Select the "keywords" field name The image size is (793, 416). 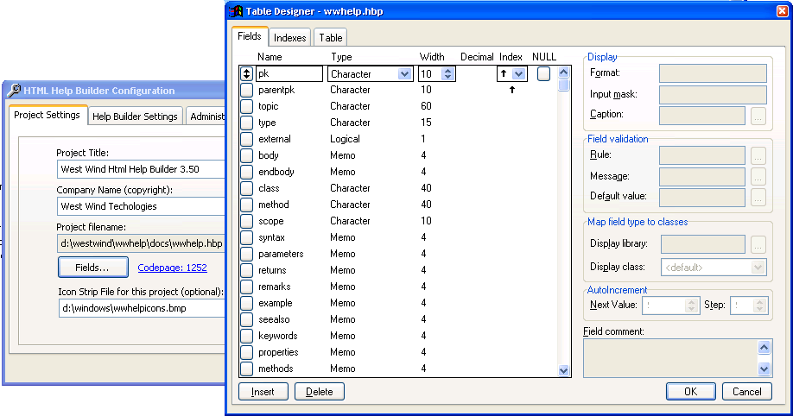point(277,336)
